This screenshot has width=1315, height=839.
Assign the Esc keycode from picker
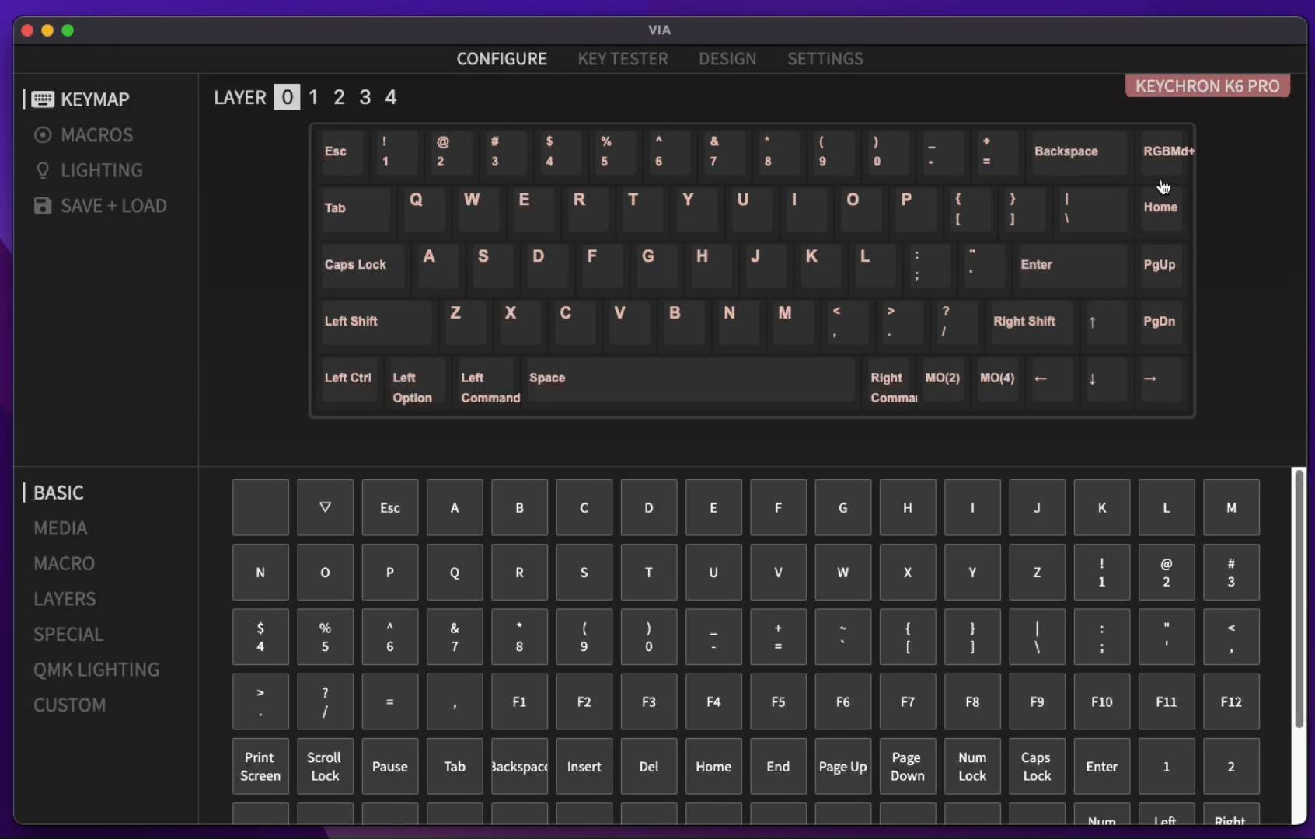point(390,507)
